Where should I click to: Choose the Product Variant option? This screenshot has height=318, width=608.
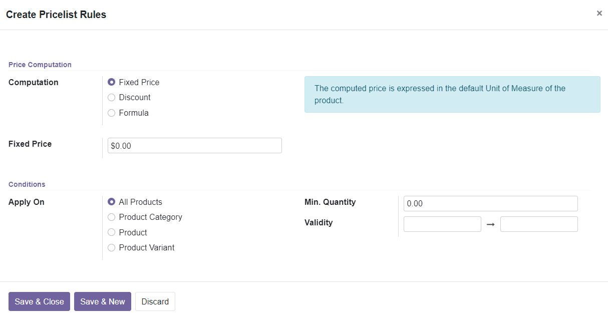point(111,247)
